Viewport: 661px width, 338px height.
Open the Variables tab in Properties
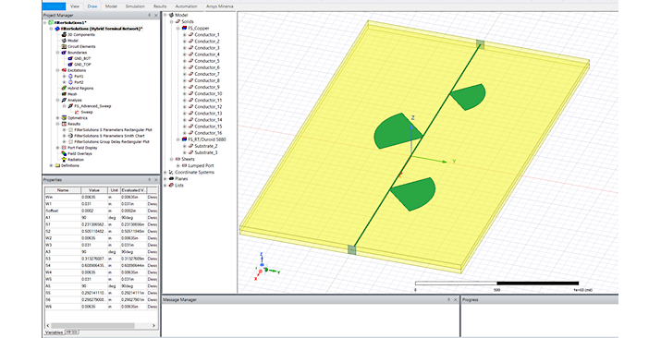pos(54,332)
